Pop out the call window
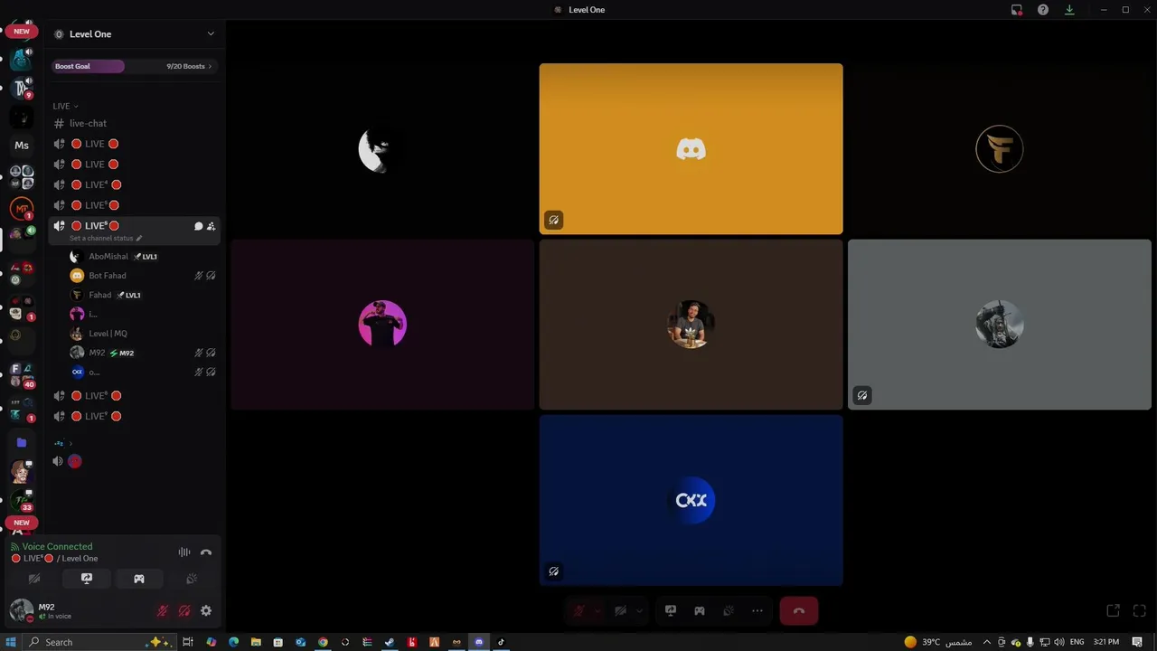This screenshot has width=1157, height=651. (1114, 611)
